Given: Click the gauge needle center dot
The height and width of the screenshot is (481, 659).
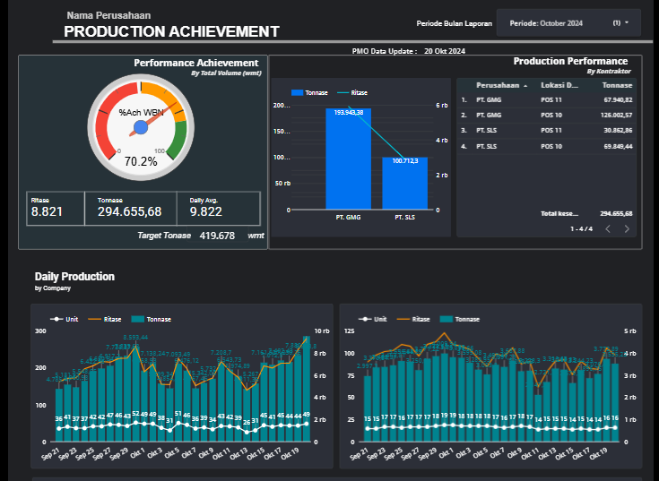Looking at the screenshot, I should click(140, 128).
